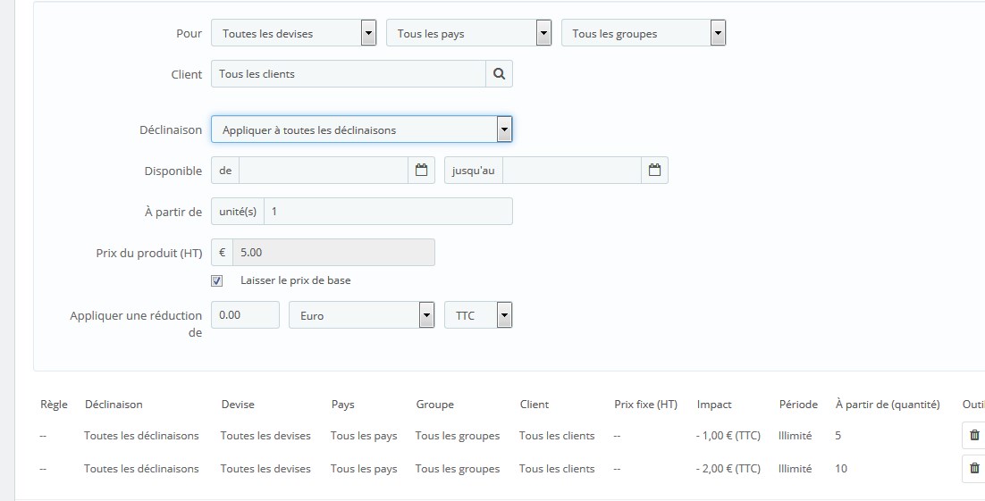The image size is (985, 501).
Task: Click the 'de' start date input field
Action: pyautogui.click(x=324, y=171)
